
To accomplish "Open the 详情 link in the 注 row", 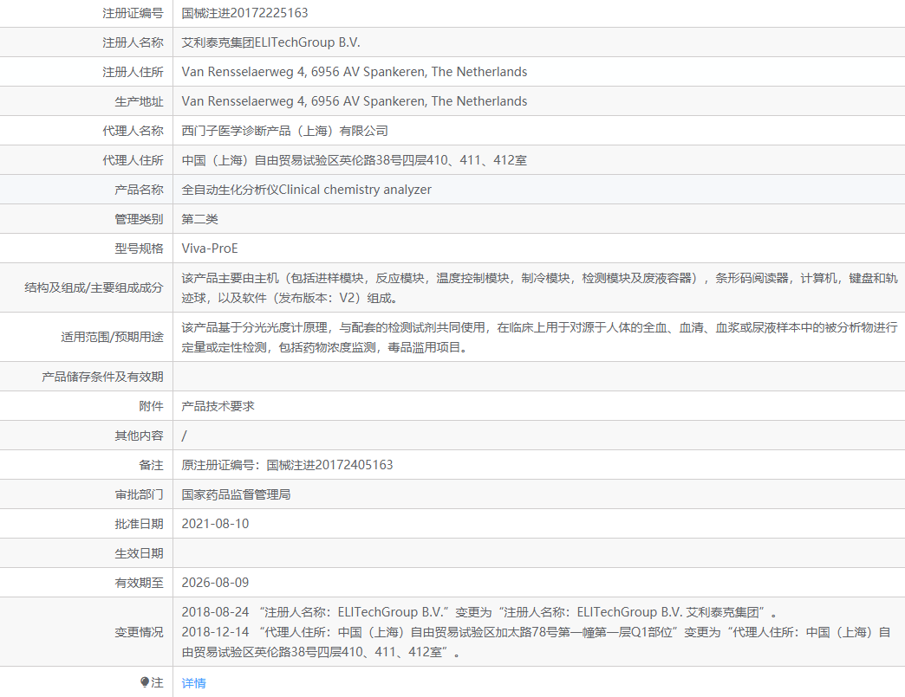I will [x=193, y=683].
